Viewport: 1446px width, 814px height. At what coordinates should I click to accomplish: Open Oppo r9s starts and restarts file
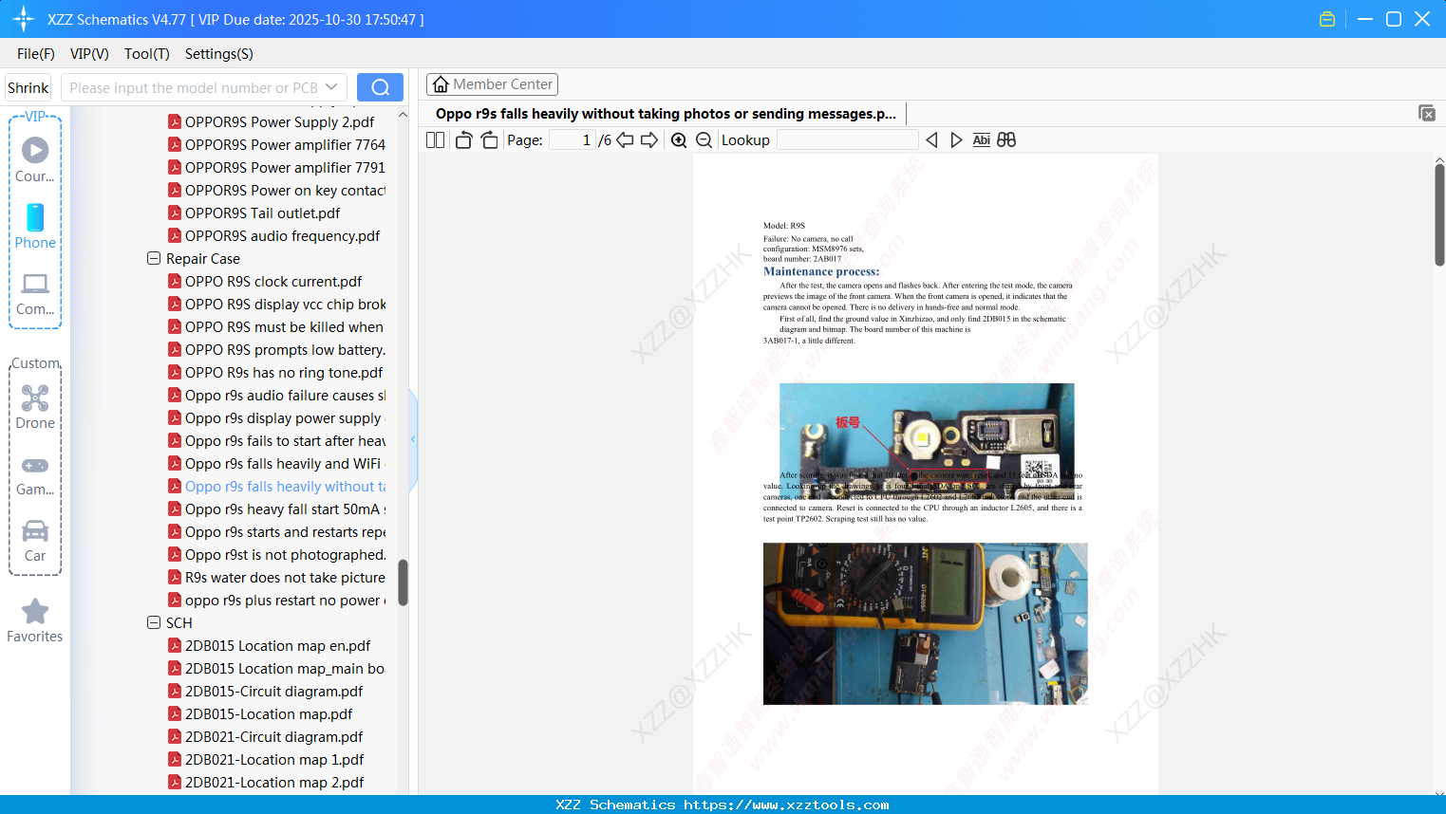coord(276,532)
